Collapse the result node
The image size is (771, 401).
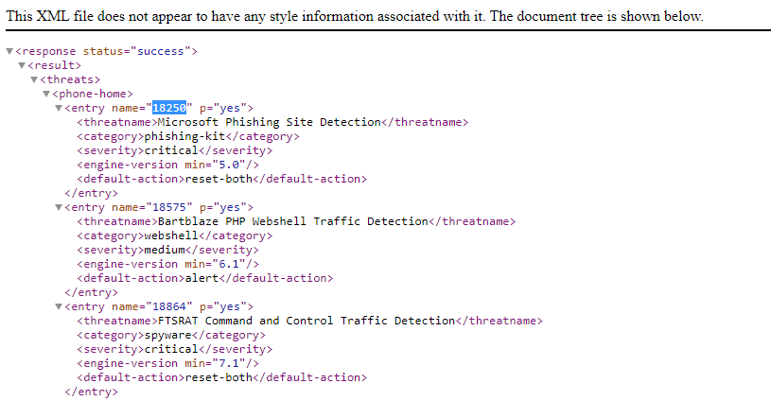tap(22, 65)
